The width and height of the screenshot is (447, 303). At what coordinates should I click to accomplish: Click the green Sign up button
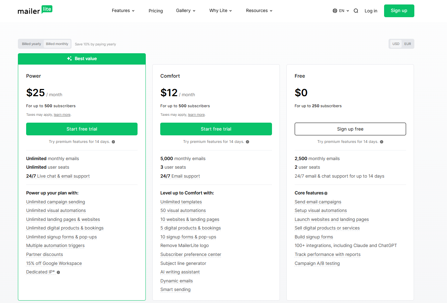(399, 11)
